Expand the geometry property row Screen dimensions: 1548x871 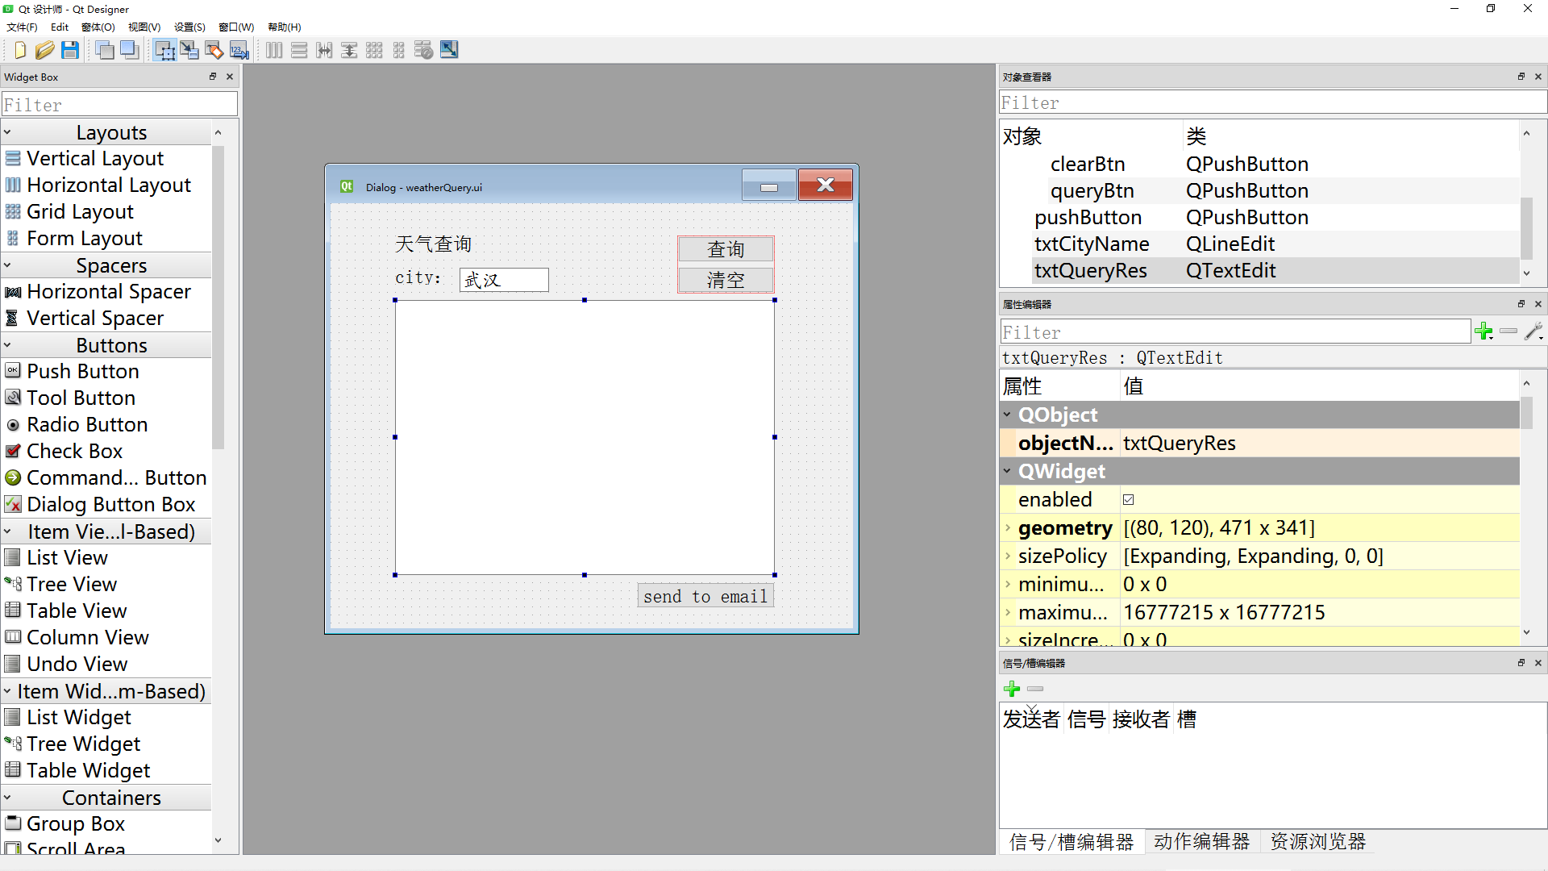tap(1008, 528)
